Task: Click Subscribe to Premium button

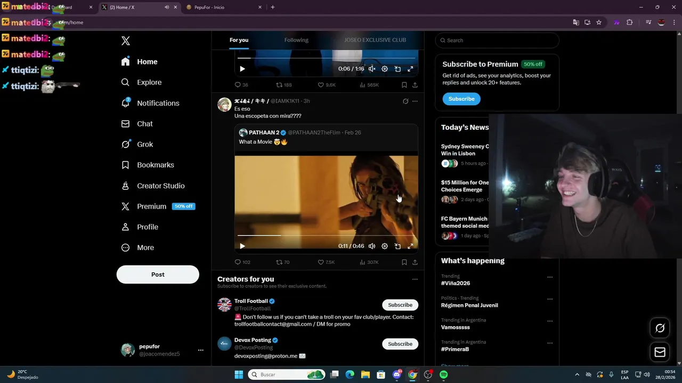Action: (461, 99)
